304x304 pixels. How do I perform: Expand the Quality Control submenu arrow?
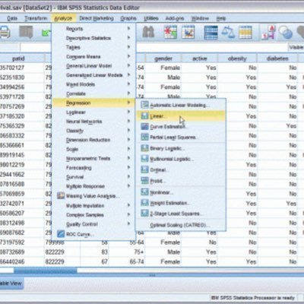[x=128, y=224]
